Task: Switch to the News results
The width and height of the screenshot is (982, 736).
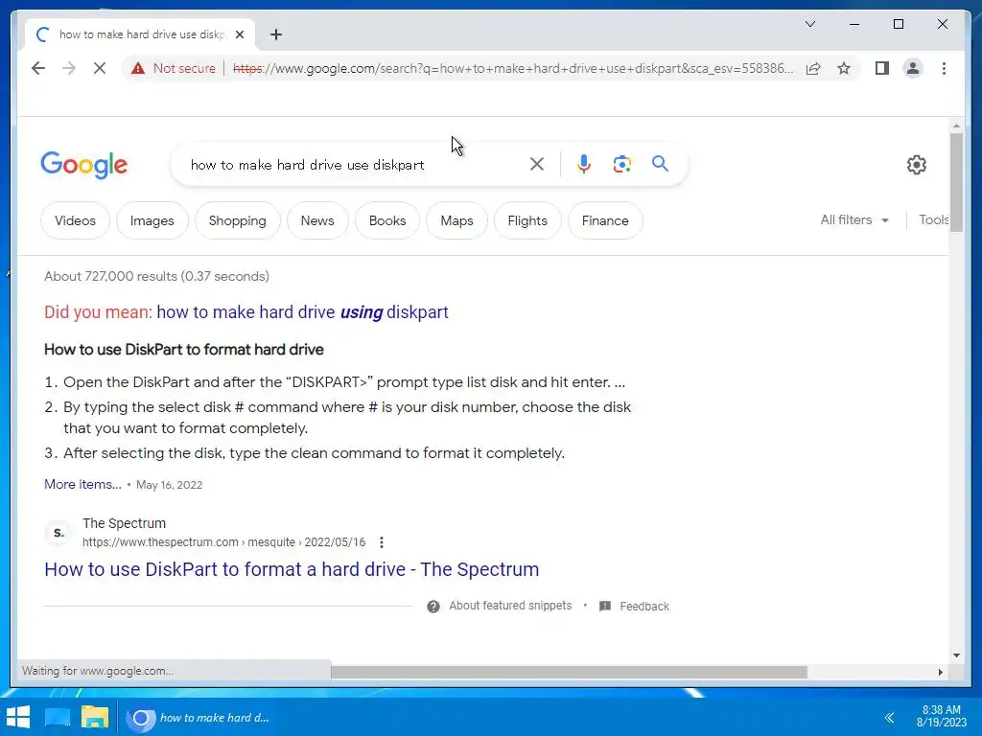Action: [317, 220]
